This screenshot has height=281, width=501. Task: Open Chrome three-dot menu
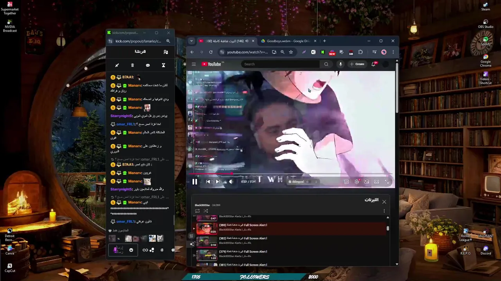(393, 52)
